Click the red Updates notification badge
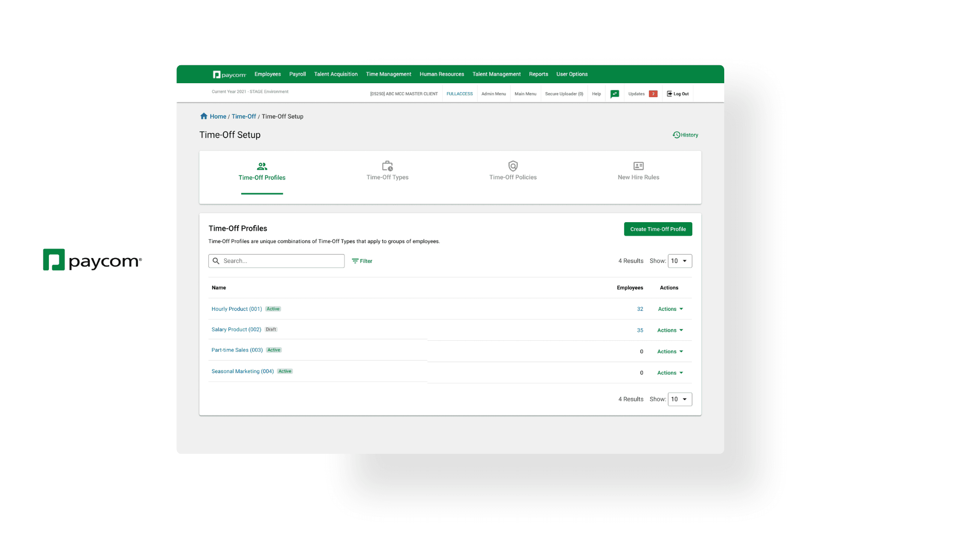 (653, 94)
